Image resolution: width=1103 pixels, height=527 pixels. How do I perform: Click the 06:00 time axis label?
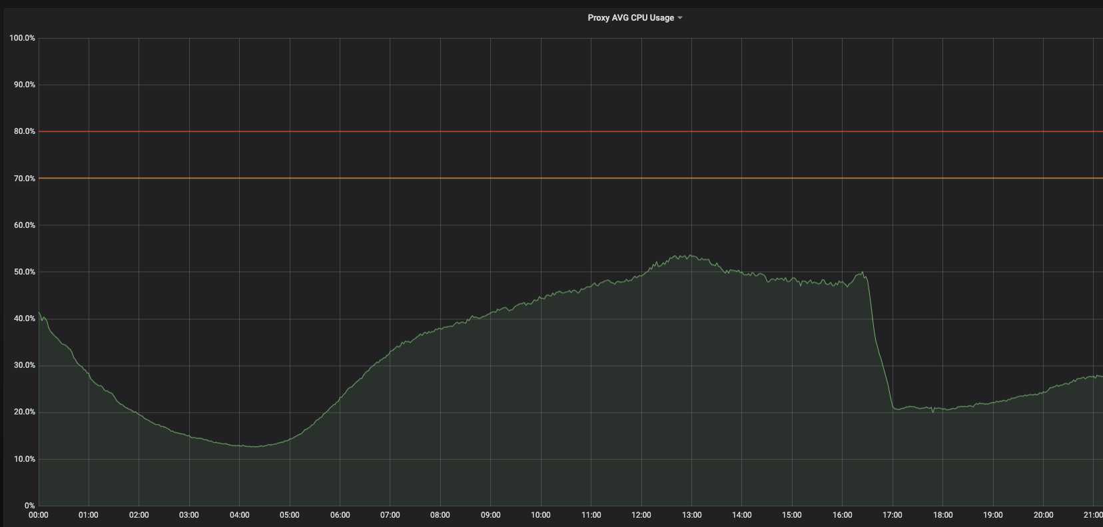[340, 515]
